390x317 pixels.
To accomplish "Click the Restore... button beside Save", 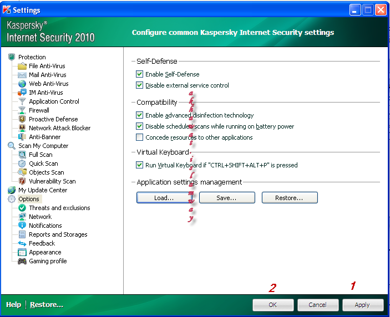I will [290, 198].
